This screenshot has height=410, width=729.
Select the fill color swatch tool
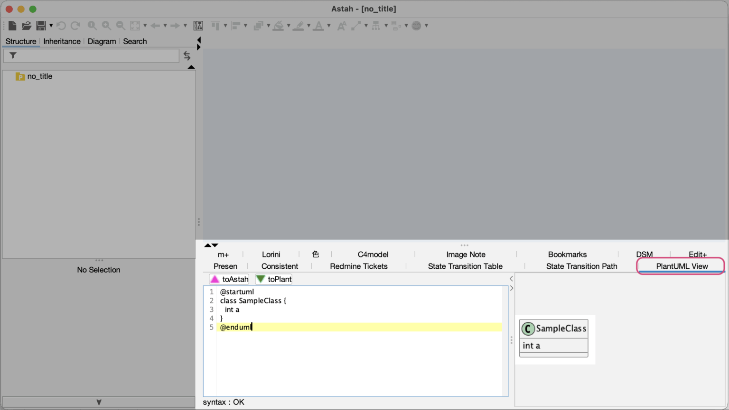tap(279, 26)
